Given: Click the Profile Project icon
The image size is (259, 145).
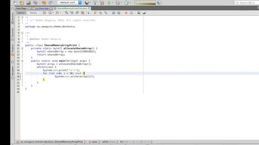Looking at the screenshot, I should (x=127, y=3).
